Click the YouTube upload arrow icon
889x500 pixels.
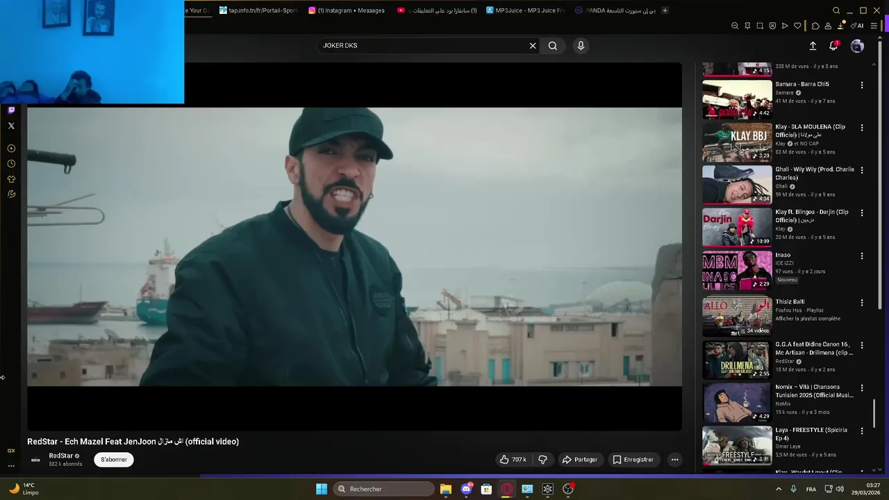click(813, 46)
